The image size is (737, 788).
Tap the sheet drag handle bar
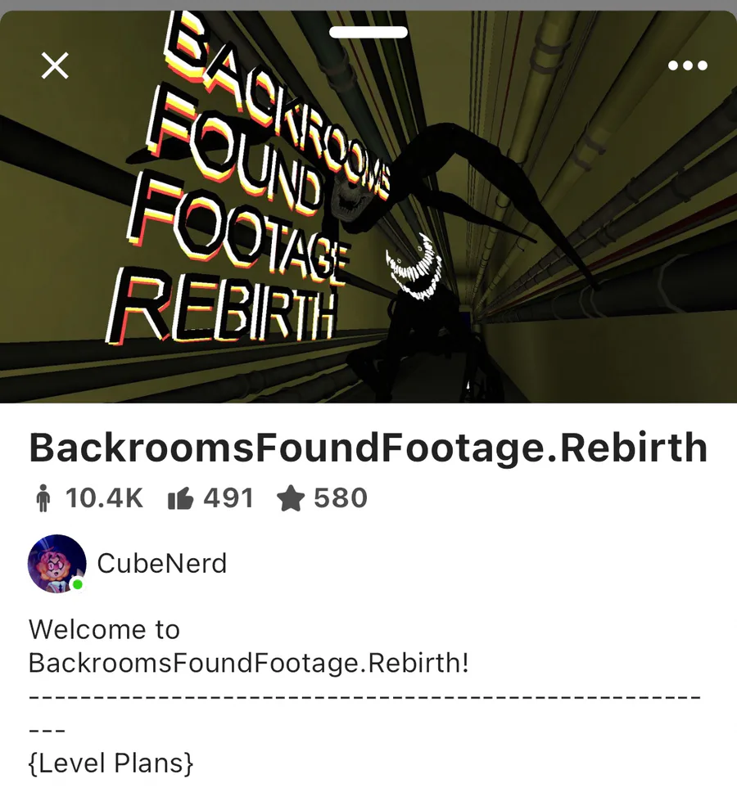(368, 32)
